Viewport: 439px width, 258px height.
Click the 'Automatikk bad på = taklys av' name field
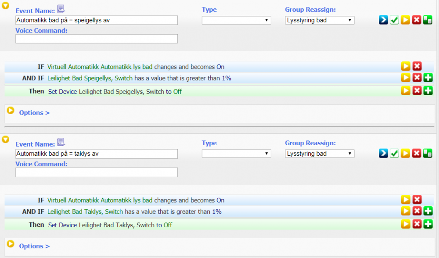(97, 154)
